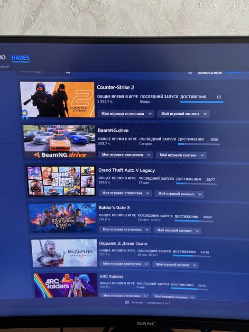The image size is (249, 332).
Task: Expand 'Моя игровая статистика' for ARC Raiders
Action: (124, 295)
